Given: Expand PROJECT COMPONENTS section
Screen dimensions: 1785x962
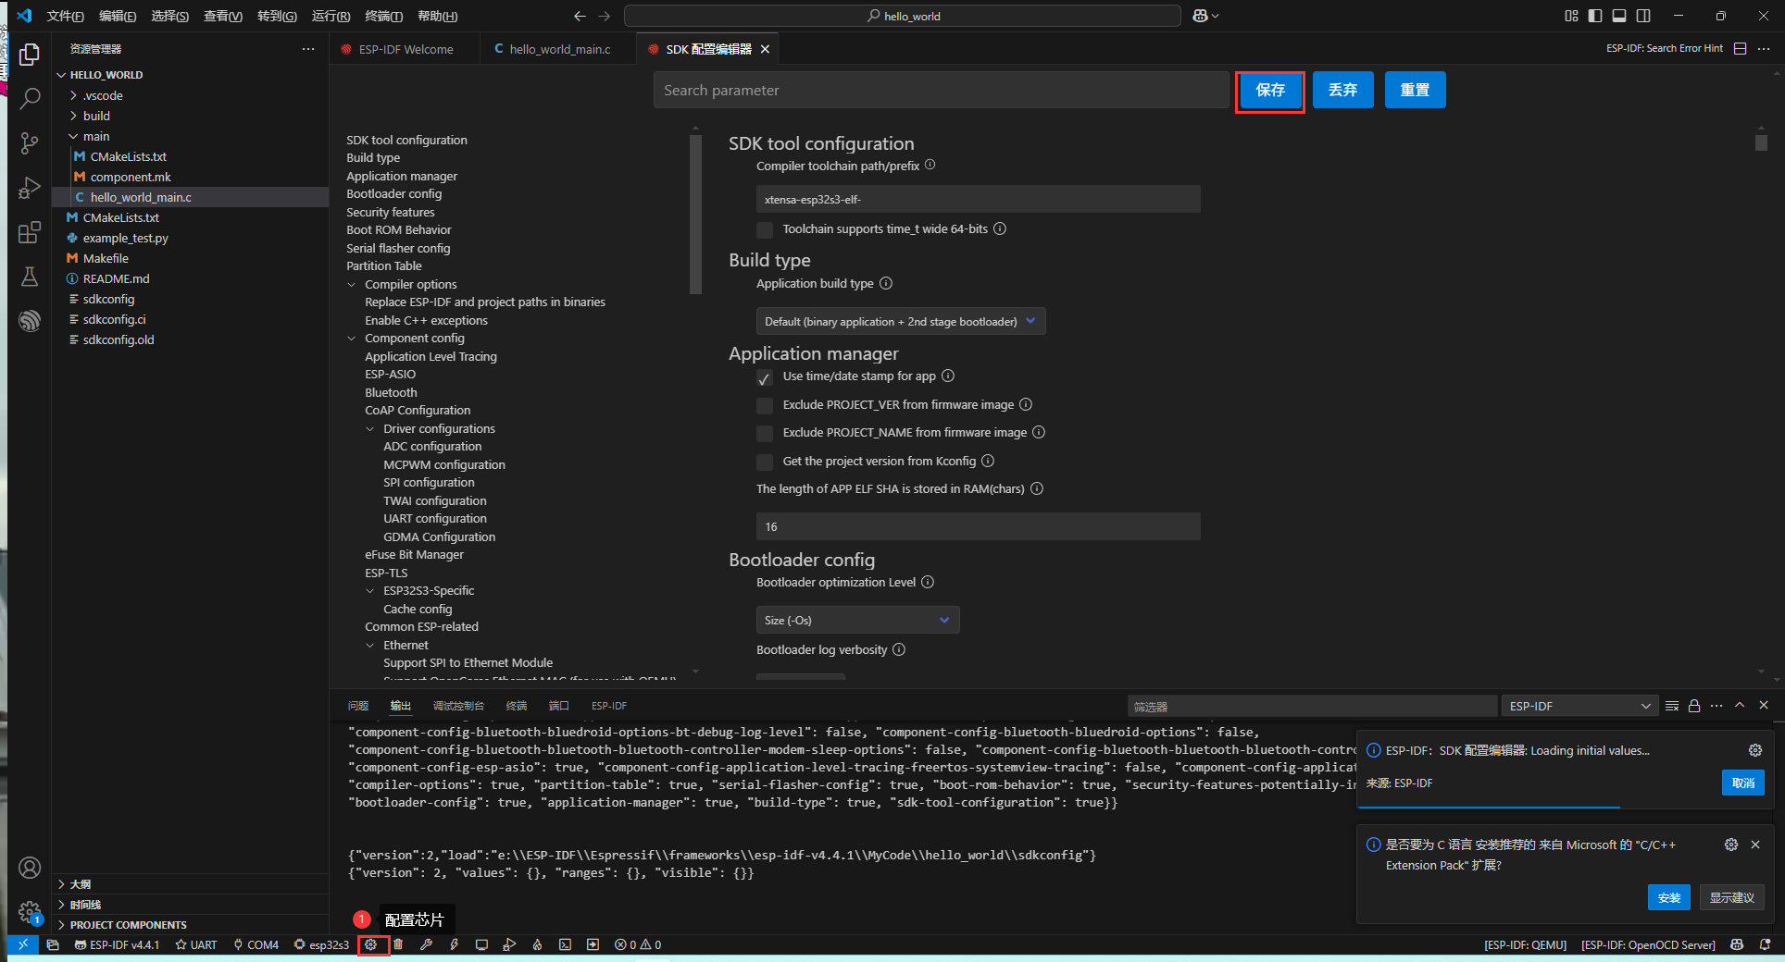Looking at the screenshot, I should click(x=128, y=925).
